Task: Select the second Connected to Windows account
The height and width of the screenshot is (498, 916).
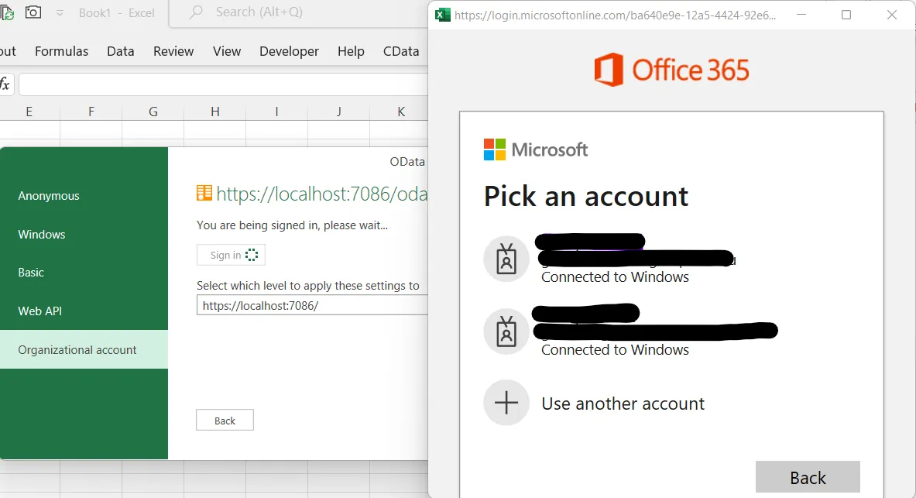Action: tap(671, 331)
